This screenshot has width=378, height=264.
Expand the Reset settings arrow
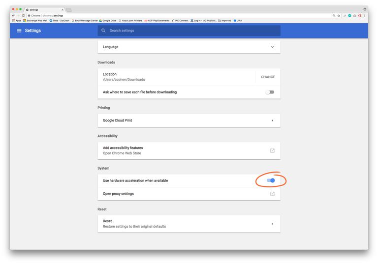pyautogui.click(x=272, y=224)
